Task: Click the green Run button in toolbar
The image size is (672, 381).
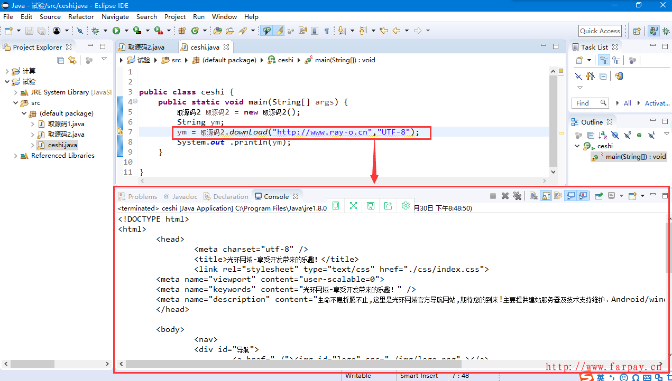Action: pyautogui.click(x=116, y=31)
